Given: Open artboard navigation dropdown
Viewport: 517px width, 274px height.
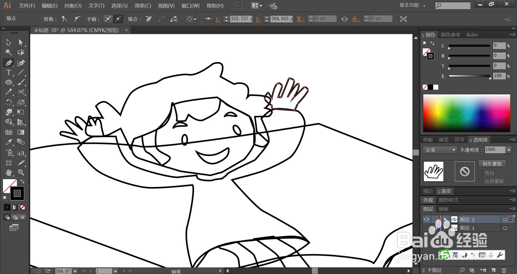Looking at the screenshot, I should [x=115, y=271].
